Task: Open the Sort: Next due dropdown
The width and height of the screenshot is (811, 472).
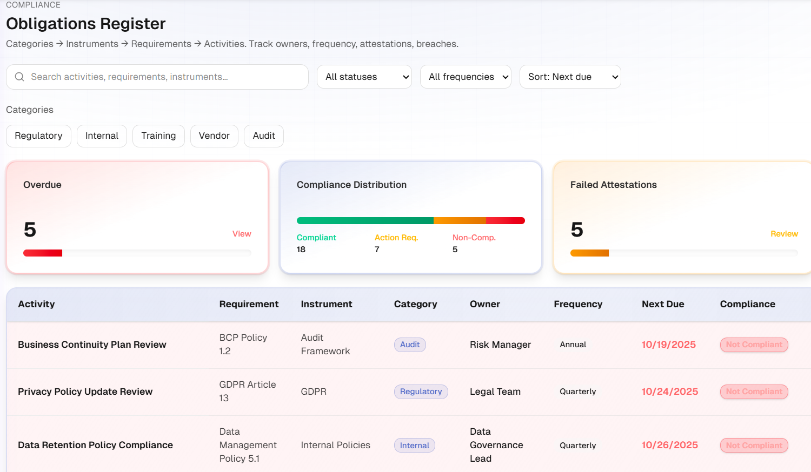Action: [569, 77]
